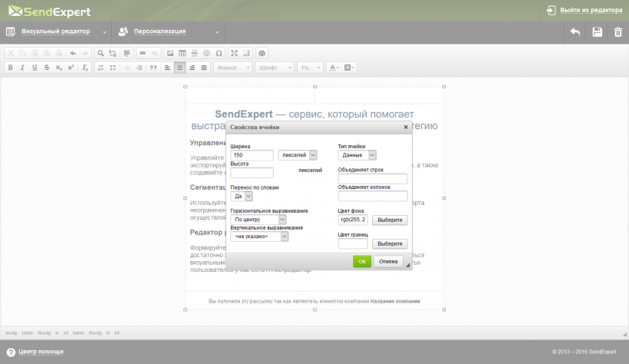Click the Цвет фона color field
The height and width of the screenshot is (364, 629).
[353, 220]
